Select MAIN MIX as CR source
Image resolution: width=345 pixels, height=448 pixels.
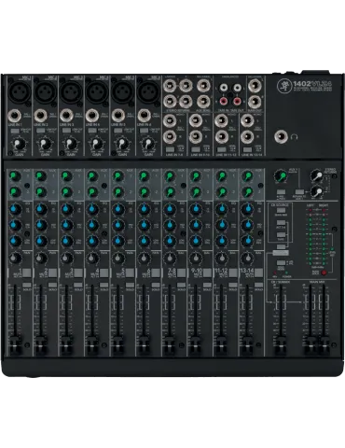click(281, 211)
